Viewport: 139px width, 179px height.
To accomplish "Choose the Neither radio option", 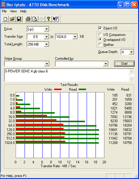I will (x=100, y=45).
